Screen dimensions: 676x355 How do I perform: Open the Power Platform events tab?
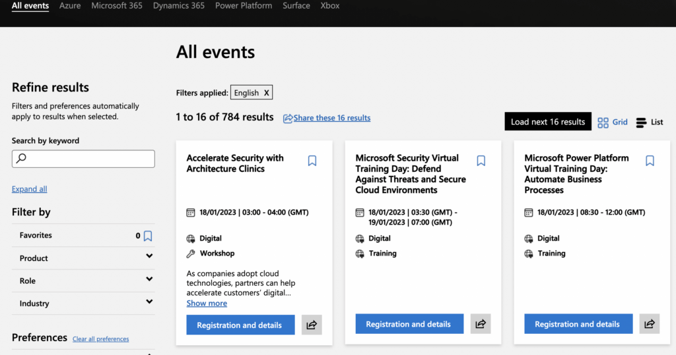click(x=244, y=5)
